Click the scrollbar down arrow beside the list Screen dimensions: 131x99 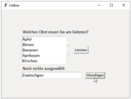click(68, 54)
